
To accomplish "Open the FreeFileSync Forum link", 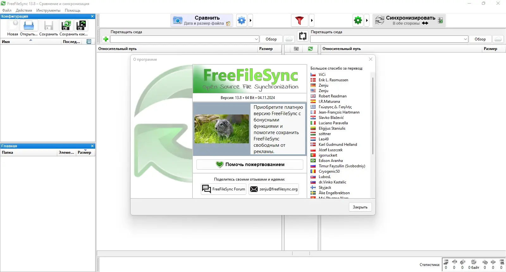I will click(x=224, y=189).
